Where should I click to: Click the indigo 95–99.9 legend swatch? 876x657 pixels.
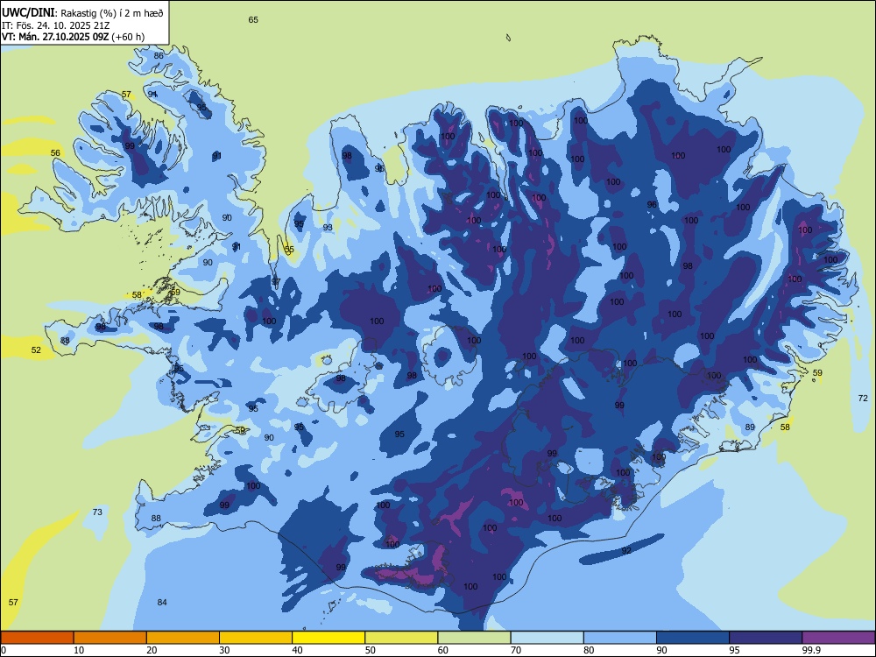[x=766, y=638]
